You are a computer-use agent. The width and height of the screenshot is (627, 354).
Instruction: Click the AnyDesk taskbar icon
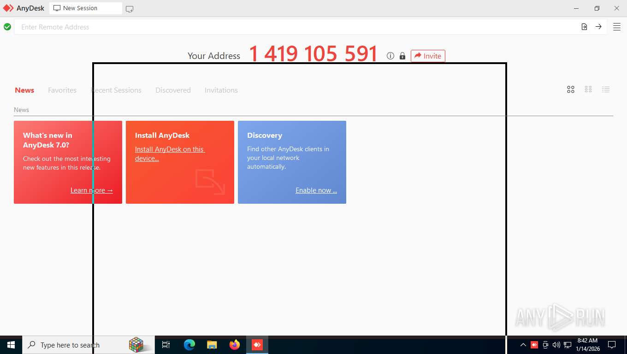pyautogui.click(x=257, y=345)
